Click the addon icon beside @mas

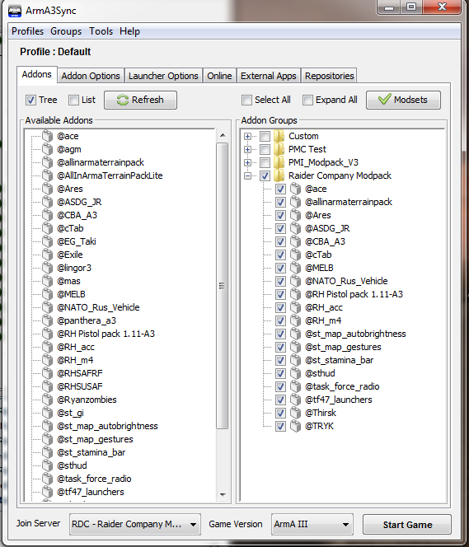coord(48,281)
